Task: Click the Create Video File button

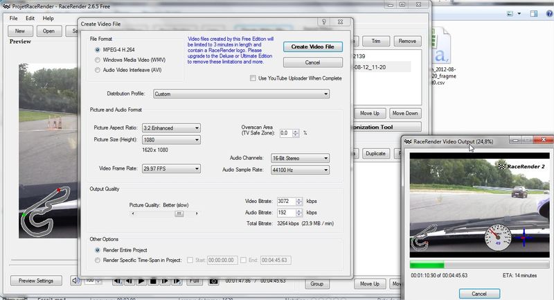Action: coord(312,46)
